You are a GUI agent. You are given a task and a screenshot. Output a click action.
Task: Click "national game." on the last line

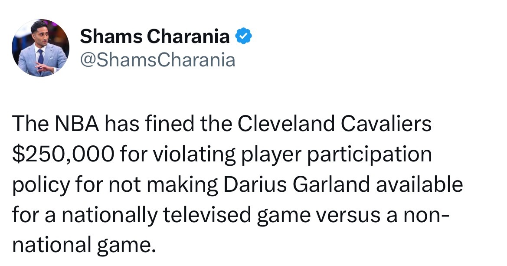[x=84, y=245]
